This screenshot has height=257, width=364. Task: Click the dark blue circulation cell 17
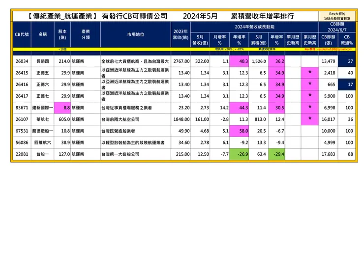(347, 85)
